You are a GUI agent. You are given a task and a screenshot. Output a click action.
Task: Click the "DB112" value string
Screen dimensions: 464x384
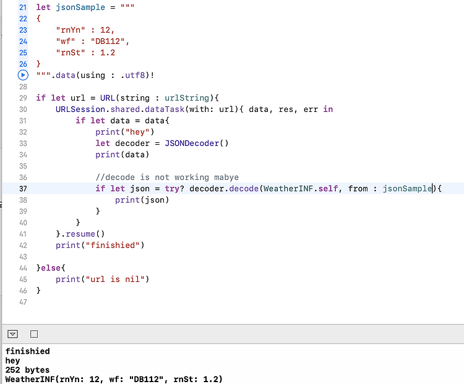tap(108, 41)
